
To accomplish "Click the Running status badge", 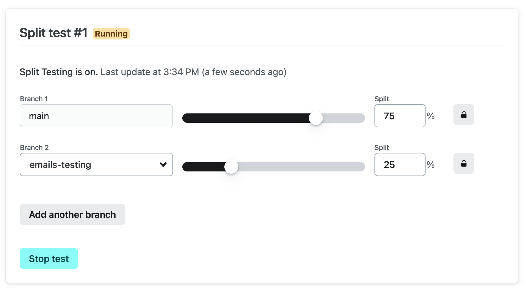I will click(111, 34).
